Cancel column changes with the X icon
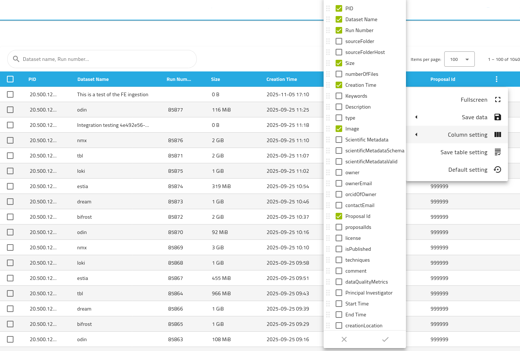 click(x=344, y=339)
